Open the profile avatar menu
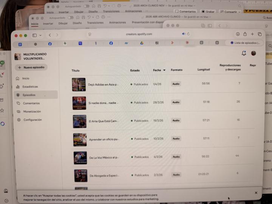 click(253, 53)
